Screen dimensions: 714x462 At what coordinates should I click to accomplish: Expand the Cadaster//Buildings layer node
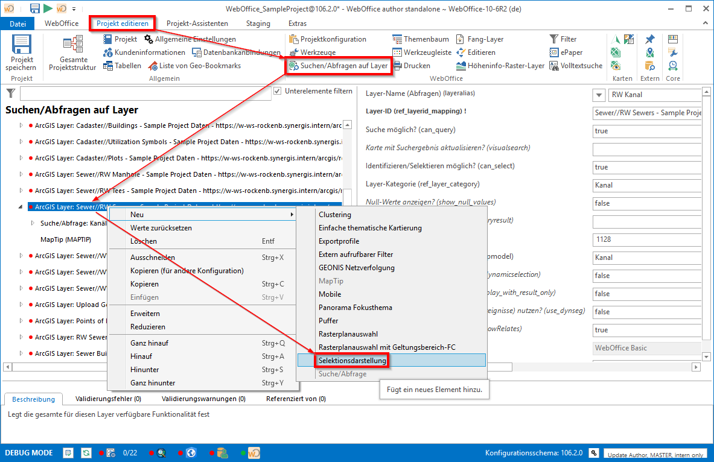tap(21, 125)
